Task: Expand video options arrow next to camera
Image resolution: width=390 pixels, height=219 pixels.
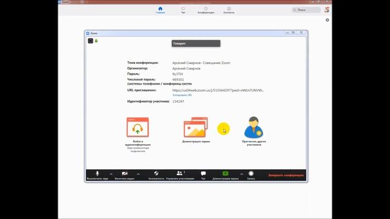Action: tap(138, 175)
